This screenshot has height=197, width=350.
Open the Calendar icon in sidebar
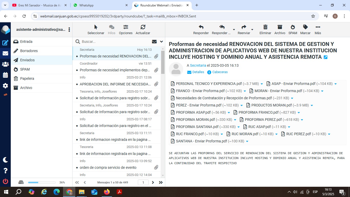[5, 75]
